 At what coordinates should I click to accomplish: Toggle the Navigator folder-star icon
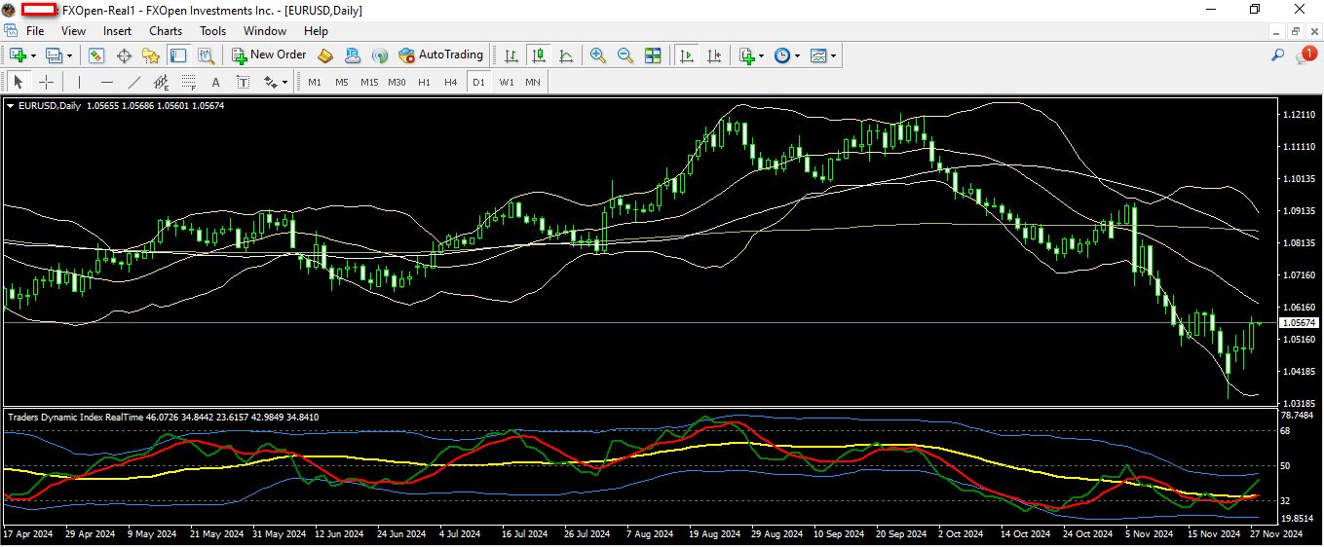point(151,55)
